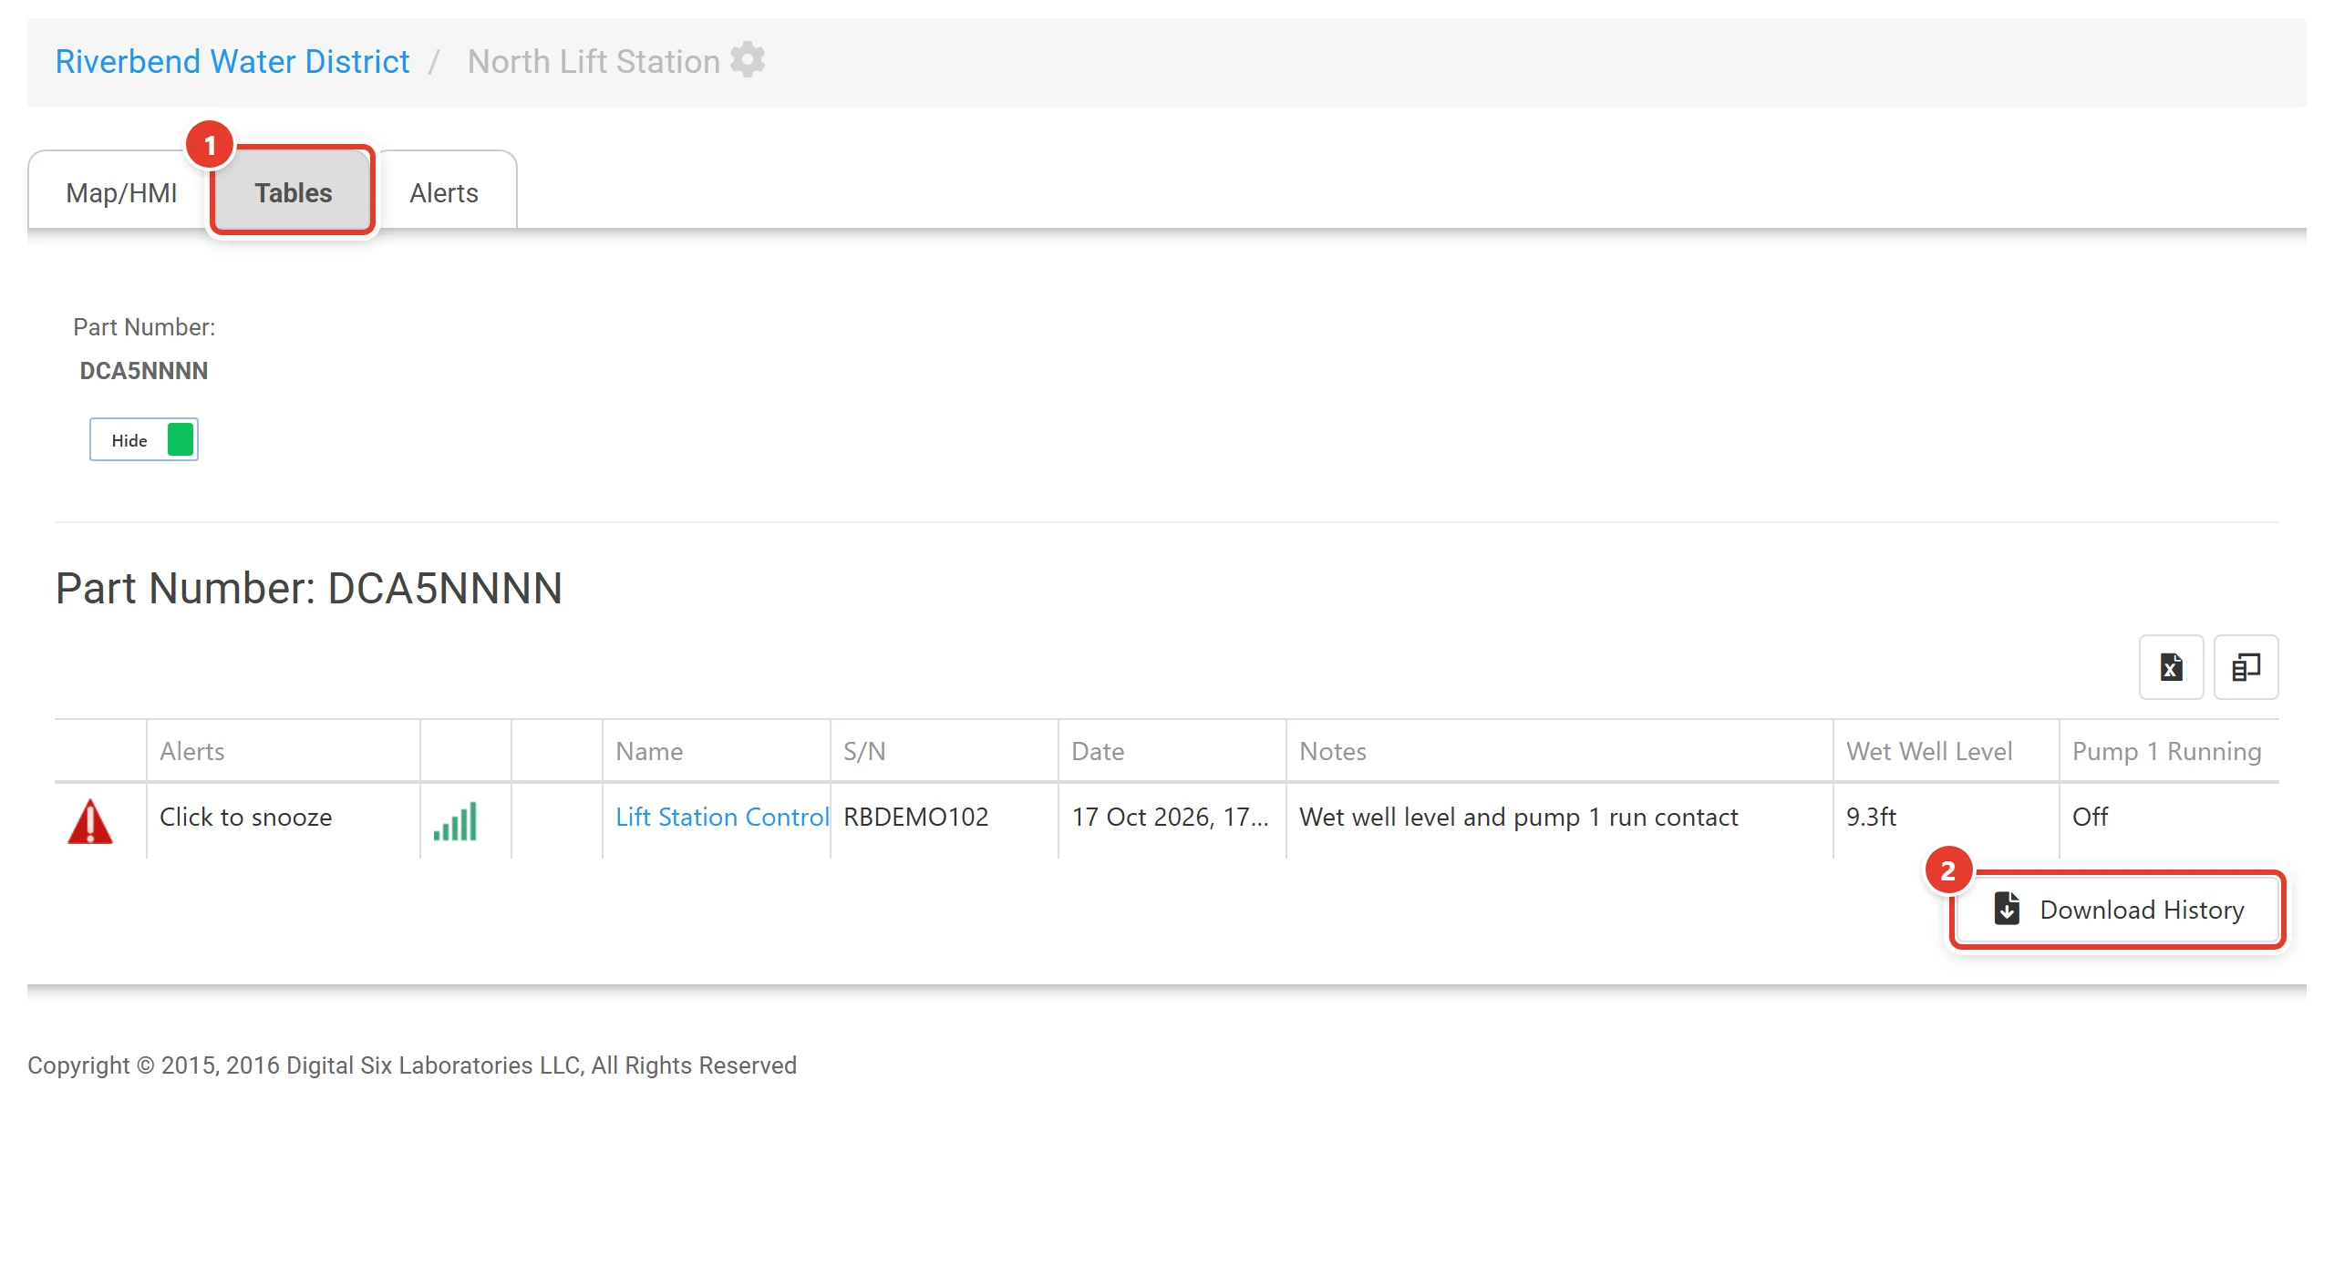
Task: Click the 'Part Number: DCA5NNNN' heading
Action: click(x=309, y=588)
